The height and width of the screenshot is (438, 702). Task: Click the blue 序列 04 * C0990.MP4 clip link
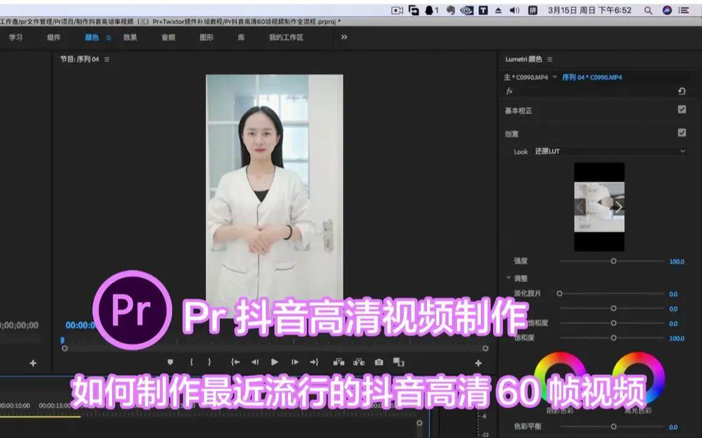pyautogui.click(x=591, y=77)
